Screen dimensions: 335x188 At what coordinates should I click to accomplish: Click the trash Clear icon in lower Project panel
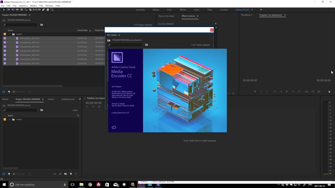pyautogui.click(x=76, y=174)
